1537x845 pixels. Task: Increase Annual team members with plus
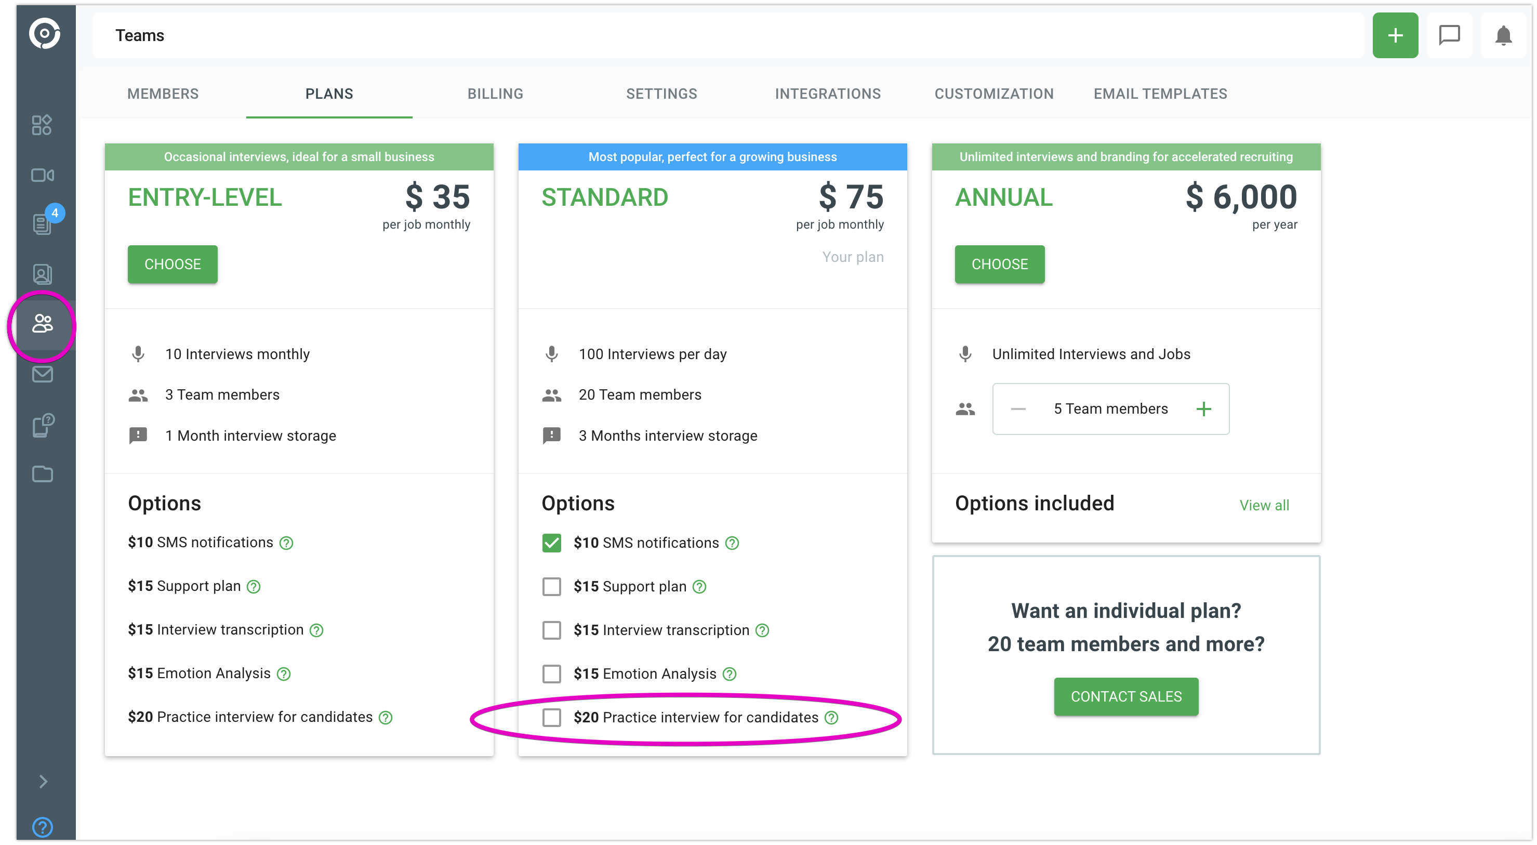[1203, 409]
